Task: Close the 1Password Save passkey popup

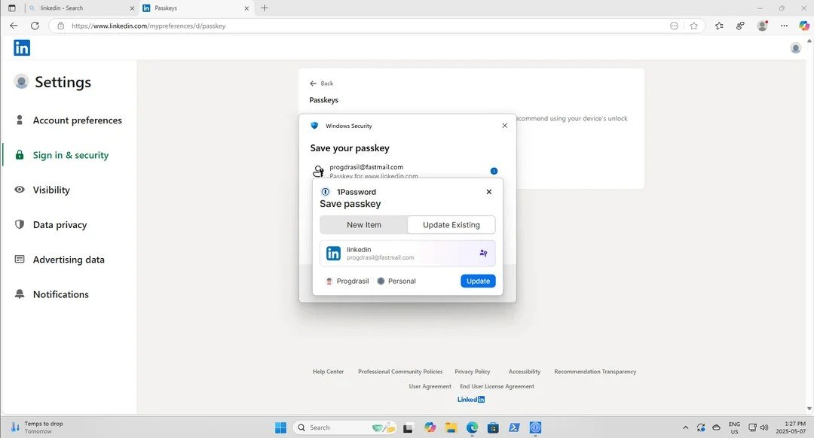Action: point(489,192)
